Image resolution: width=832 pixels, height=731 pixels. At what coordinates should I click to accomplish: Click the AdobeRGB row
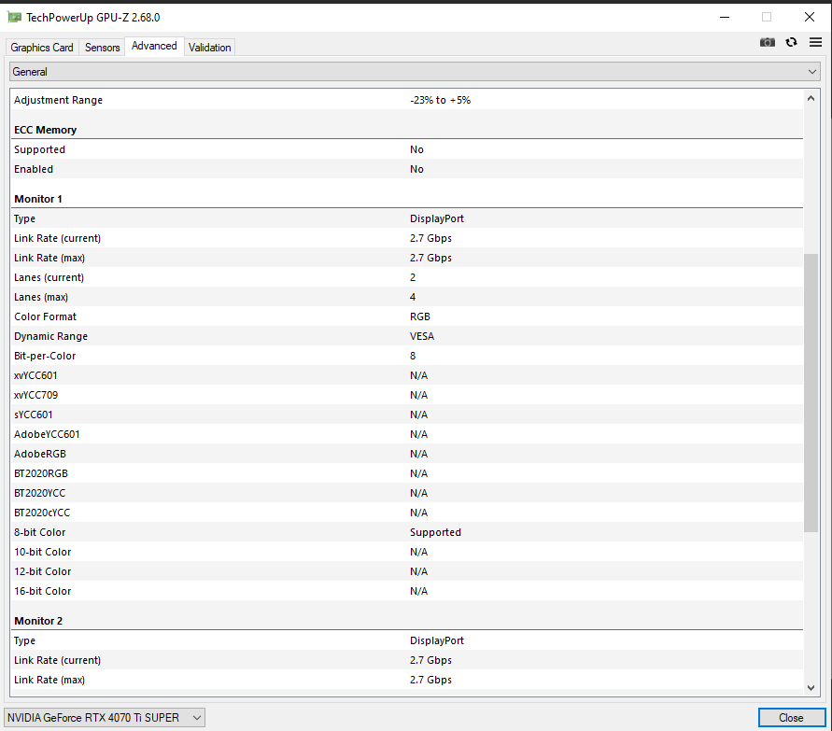click(x=406, y=454)
